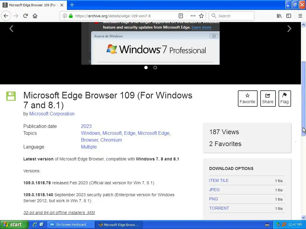Select the Microsoft Edge Browser 109 tab

(x=33, y=5)
